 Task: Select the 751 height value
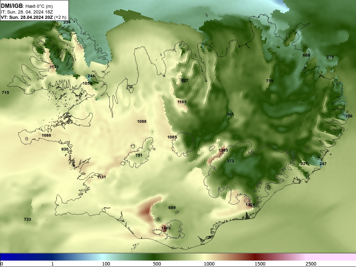[139, 155]
